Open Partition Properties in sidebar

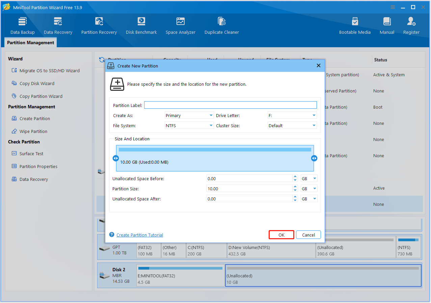tap(35, 166)
